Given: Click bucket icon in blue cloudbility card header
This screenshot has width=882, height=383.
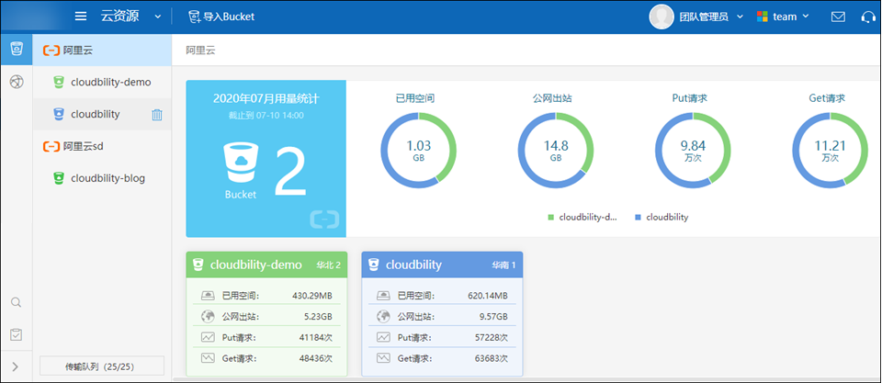Looking at the screenshot, I should pyautogui.click(x=374, y=265).
